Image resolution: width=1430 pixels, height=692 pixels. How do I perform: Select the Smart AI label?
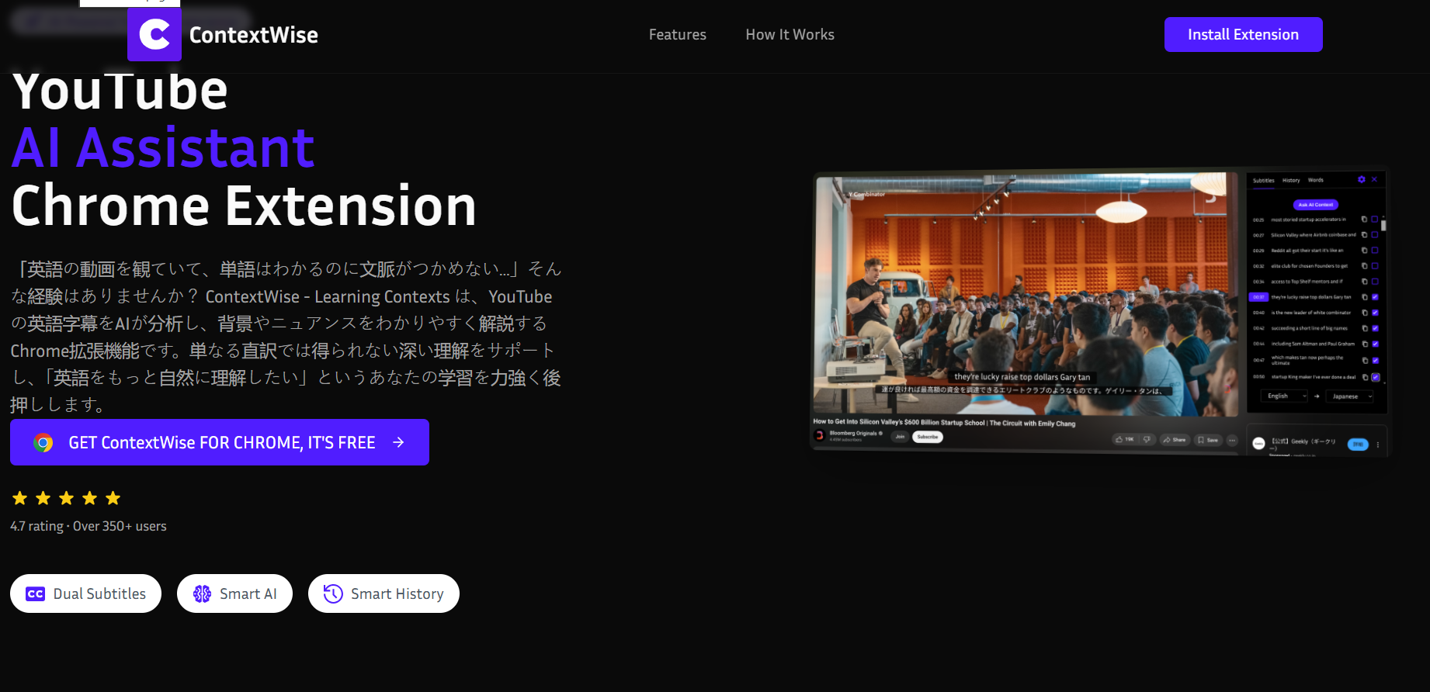[248, 593]
